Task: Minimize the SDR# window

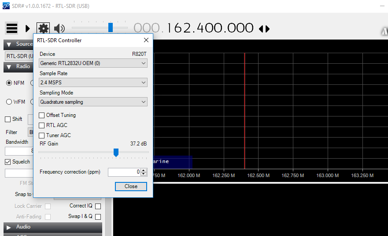Action: click(x=382, y=6)
